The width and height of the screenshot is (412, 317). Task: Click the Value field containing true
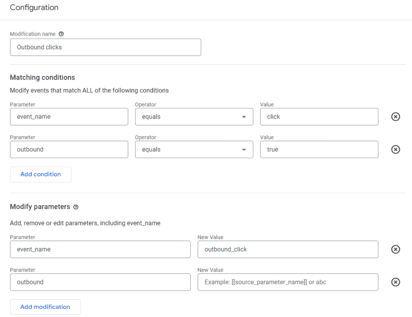click(x=319, y=149)
